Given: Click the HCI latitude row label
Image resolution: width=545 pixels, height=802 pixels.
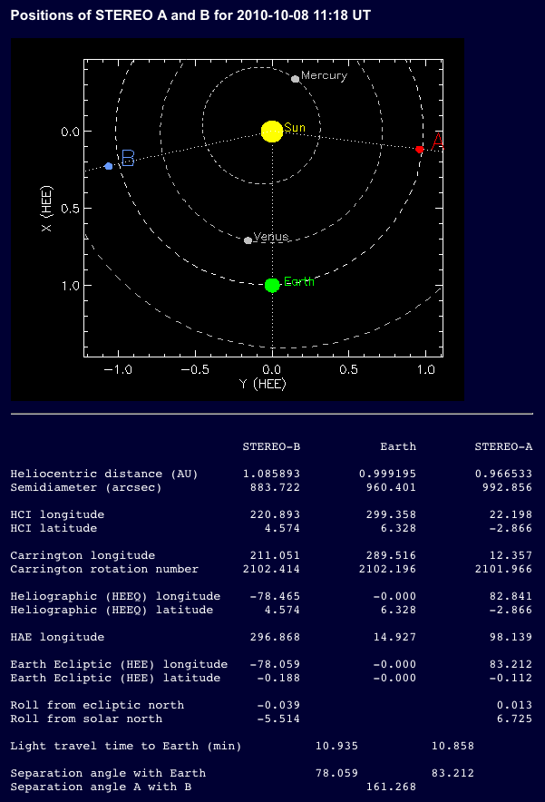Looking at the screenshot, I should [54, 528].
